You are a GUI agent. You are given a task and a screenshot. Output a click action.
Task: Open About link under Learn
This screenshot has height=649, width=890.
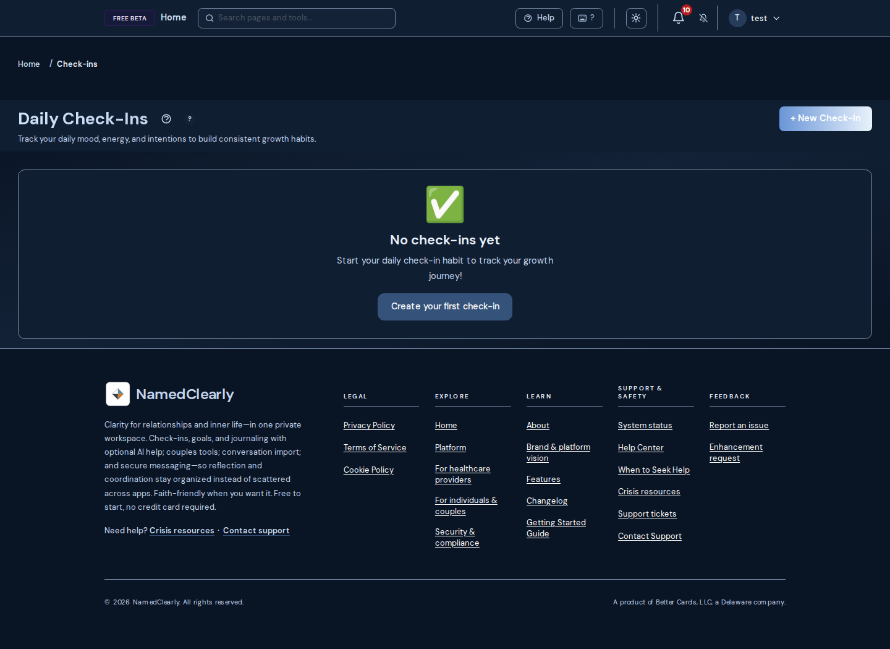(538, 426)
